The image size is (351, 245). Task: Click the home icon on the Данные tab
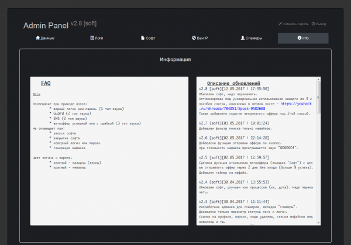[x=38, y=38]
